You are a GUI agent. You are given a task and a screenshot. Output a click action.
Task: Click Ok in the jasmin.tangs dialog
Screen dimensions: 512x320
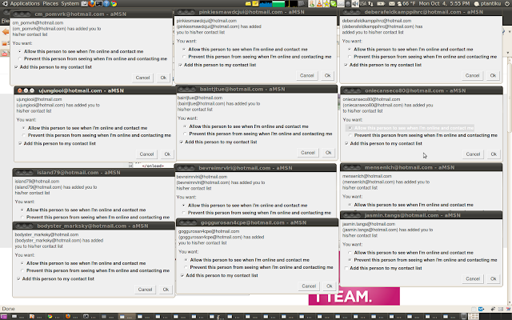(x=493, y=279)
